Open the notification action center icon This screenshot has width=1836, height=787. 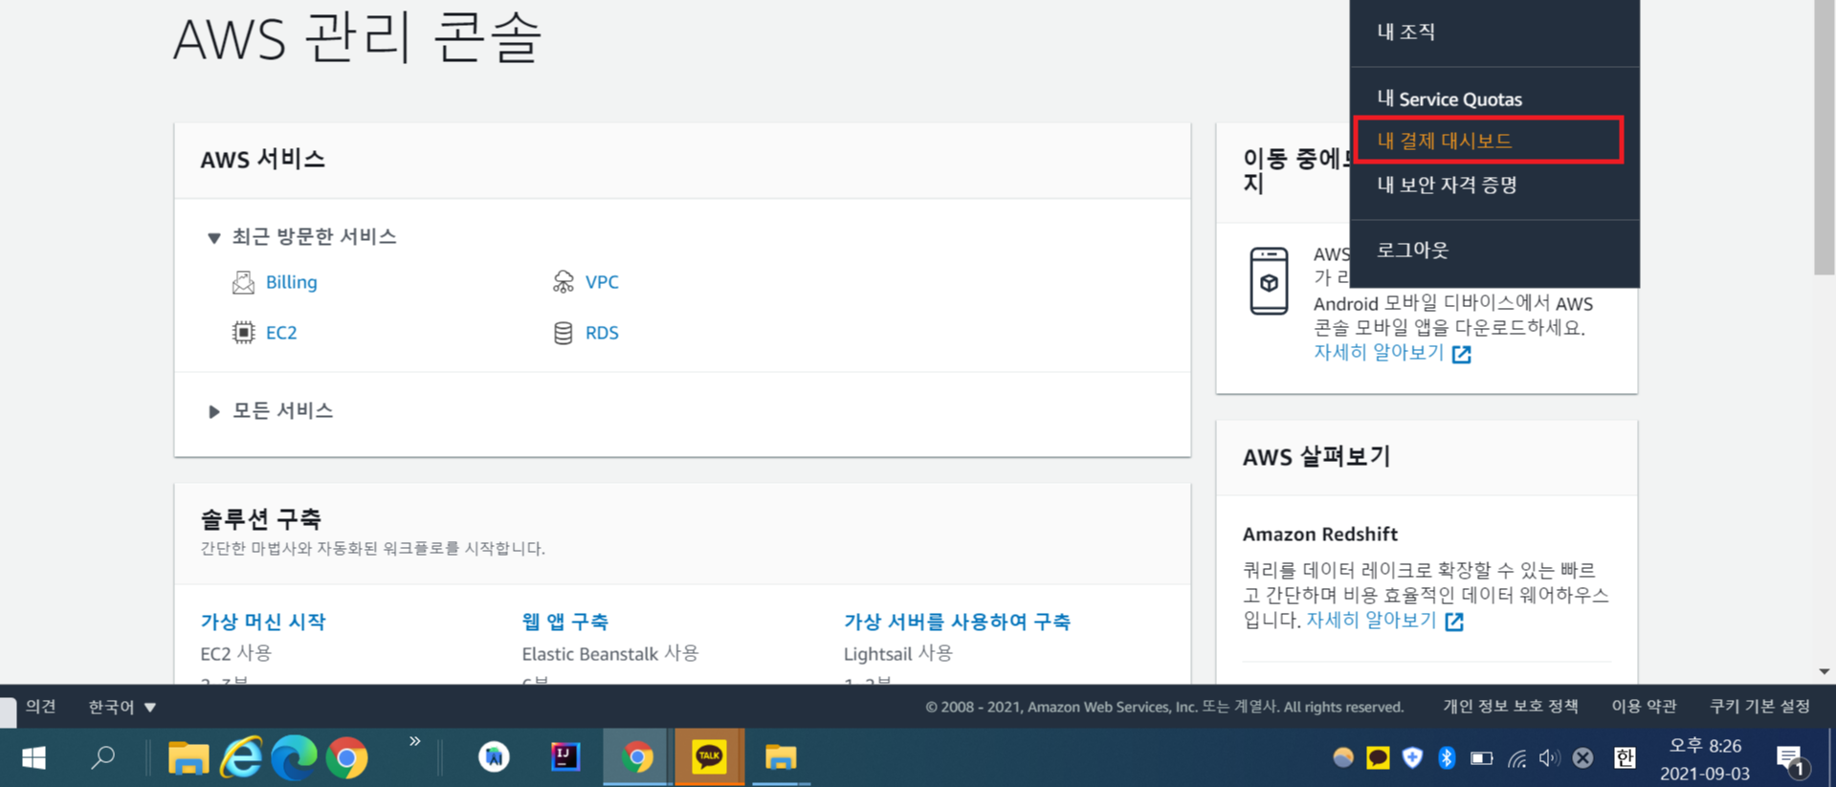[x=1792, y=761]
